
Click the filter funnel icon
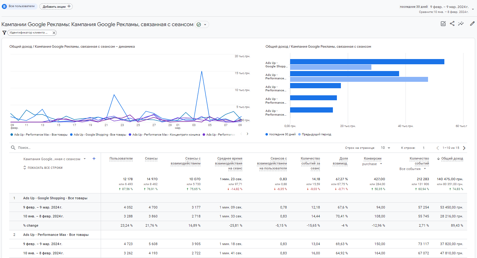click(4, 33)
